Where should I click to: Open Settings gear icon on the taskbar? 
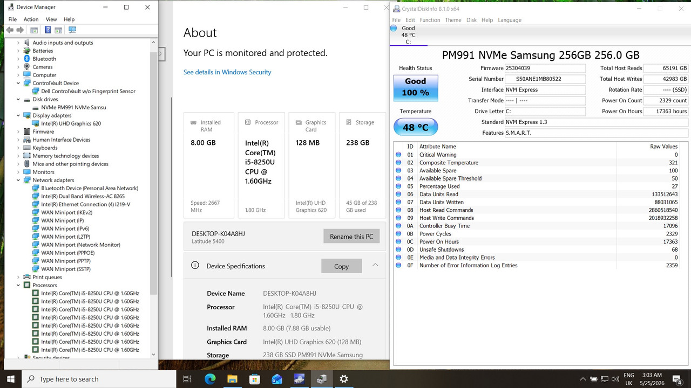coord(344,379)
